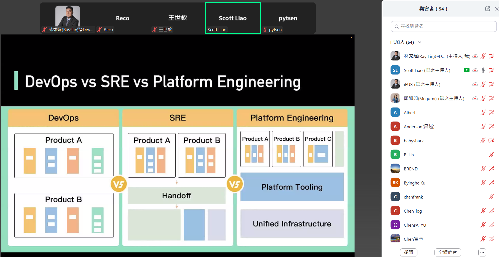Click babyshark's camera-off icon

click(491, 140)
